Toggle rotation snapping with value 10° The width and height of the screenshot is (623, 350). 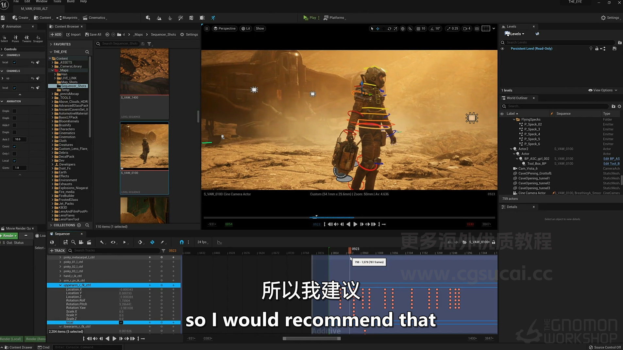coord(436,29)
